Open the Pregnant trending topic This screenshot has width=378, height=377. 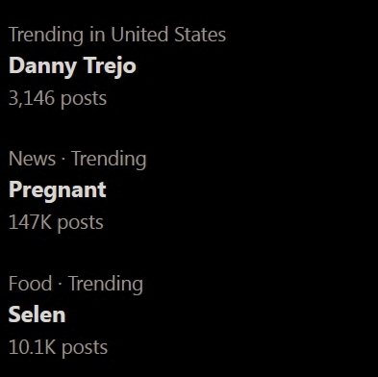58,190
